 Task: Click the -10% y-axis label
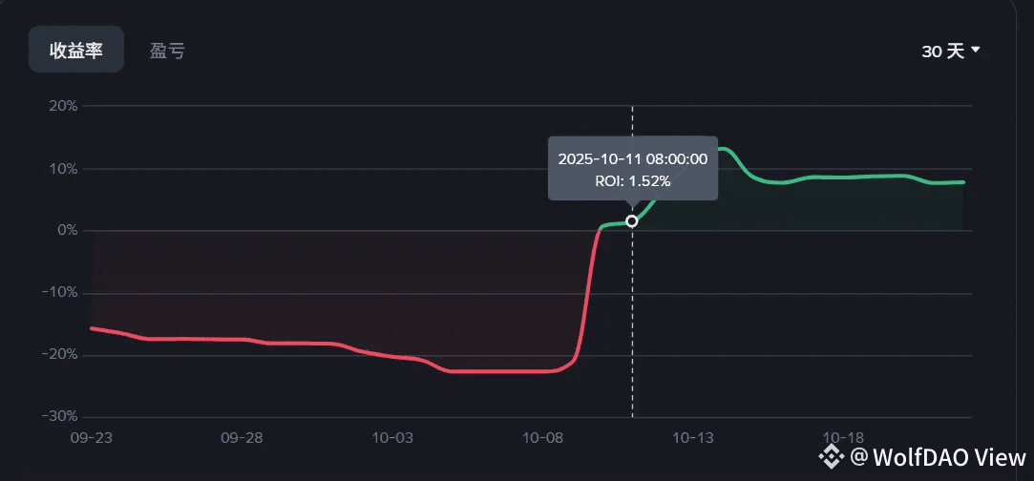60,293
